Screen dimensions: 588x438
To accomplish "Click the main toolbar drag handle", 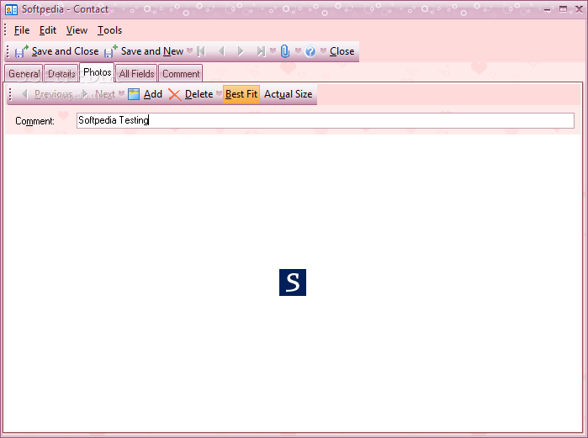I will [x=8, y=51].
